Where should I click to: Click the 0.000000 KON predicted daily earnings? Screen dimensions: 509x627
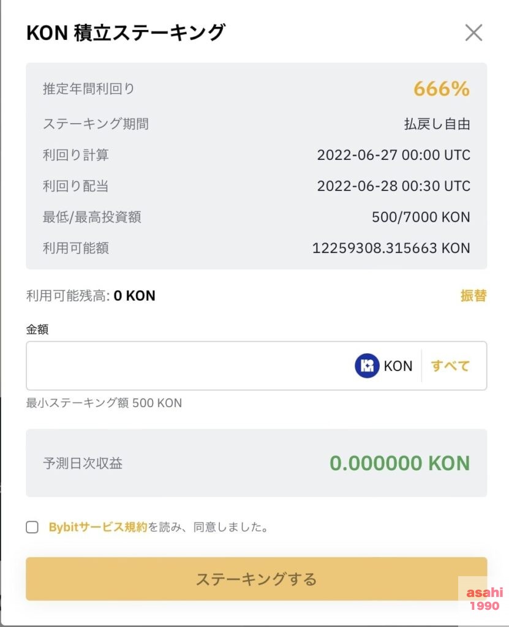pyautogui.click(x=399, y=463)
